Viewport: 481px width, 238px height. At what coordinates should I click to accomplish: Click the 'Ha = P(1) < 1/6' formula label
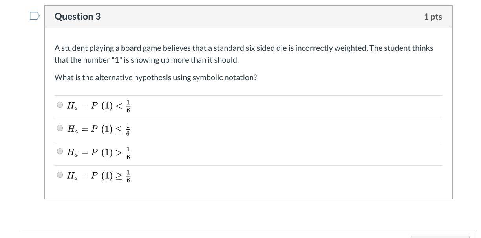pyautogui.click(x=98, y=105)
